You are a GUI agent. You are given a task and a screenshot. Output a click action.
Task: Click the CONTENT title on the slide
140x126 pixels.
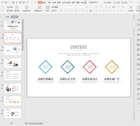tap(78, 47)
